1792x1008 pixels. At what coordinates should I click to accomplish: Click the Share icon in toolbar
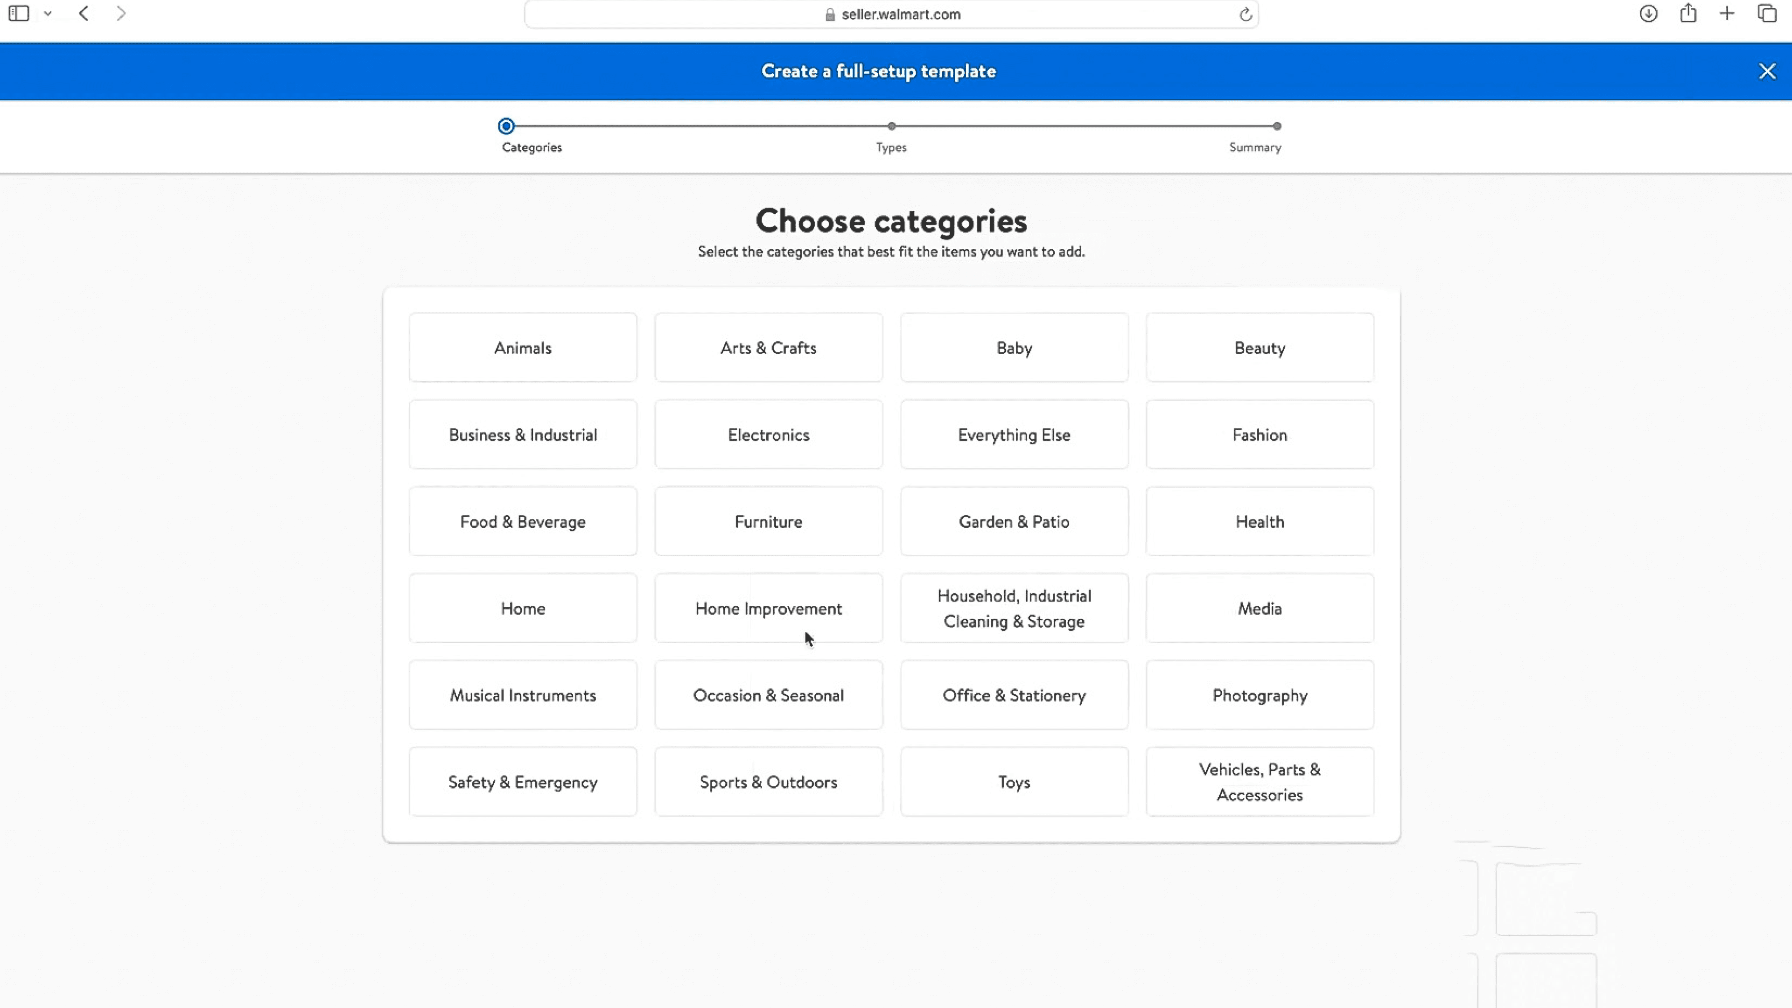click(1688, 13)
